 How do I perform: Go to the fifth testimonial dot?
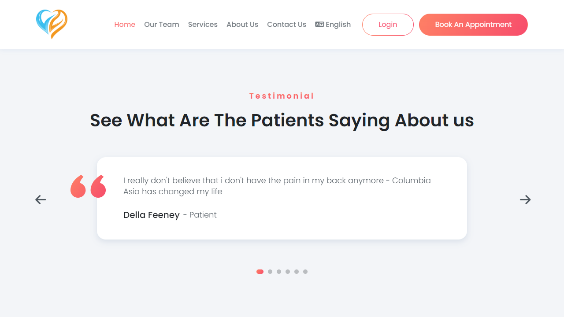[297, 272]
